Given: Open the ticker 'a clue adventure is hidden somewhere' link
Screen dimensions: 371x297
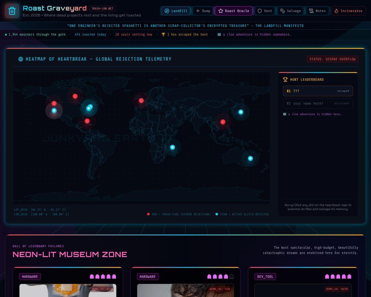Looking at the screenshot, I should pos(254,34).
